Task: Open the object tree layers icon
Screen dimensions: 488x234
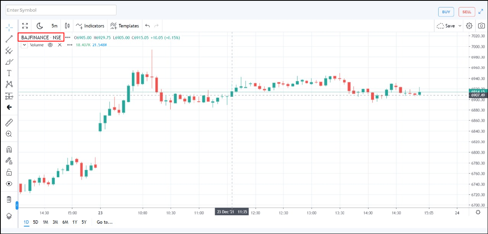Action: click(x=9, y=216)
